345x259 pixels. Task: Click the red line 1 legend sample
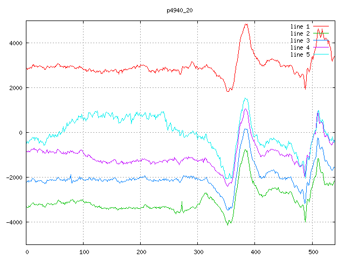(x=321, y=26)
